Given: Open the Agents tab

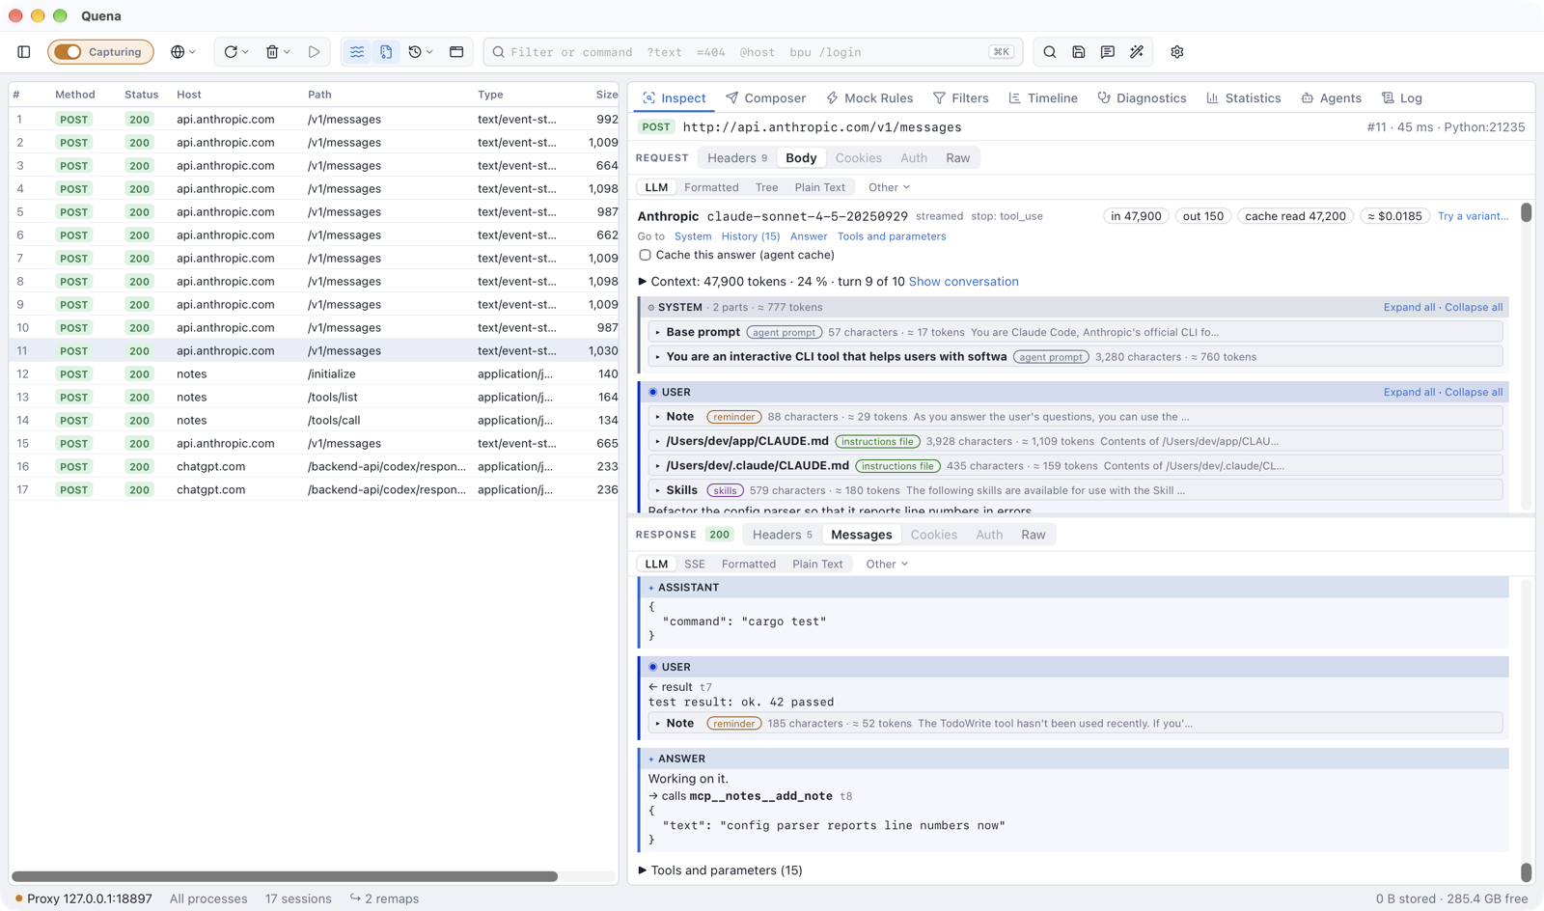Looking at the screenshot, I should [x=1331, y=98].
